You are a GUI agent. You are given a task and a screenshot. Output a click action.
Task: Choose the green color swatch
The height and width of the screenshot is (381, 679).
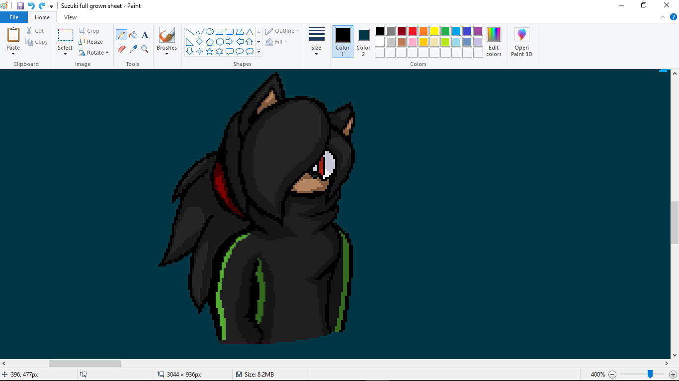pos(445,31)
